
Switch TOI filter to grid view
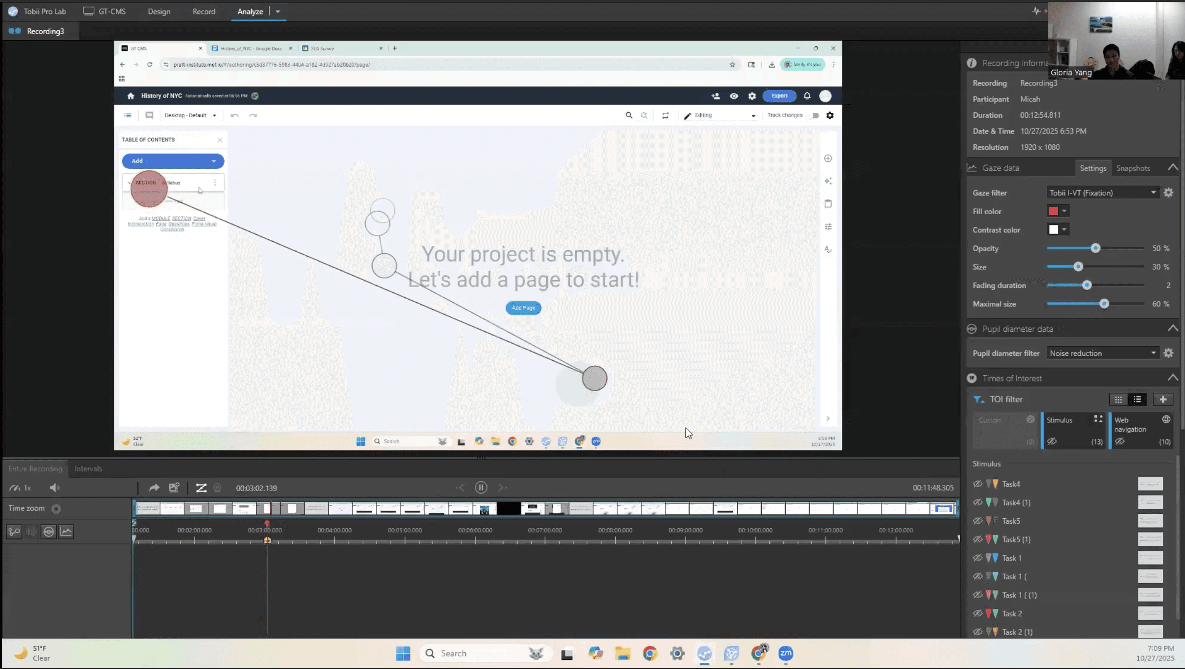[x=1118, y=399]
